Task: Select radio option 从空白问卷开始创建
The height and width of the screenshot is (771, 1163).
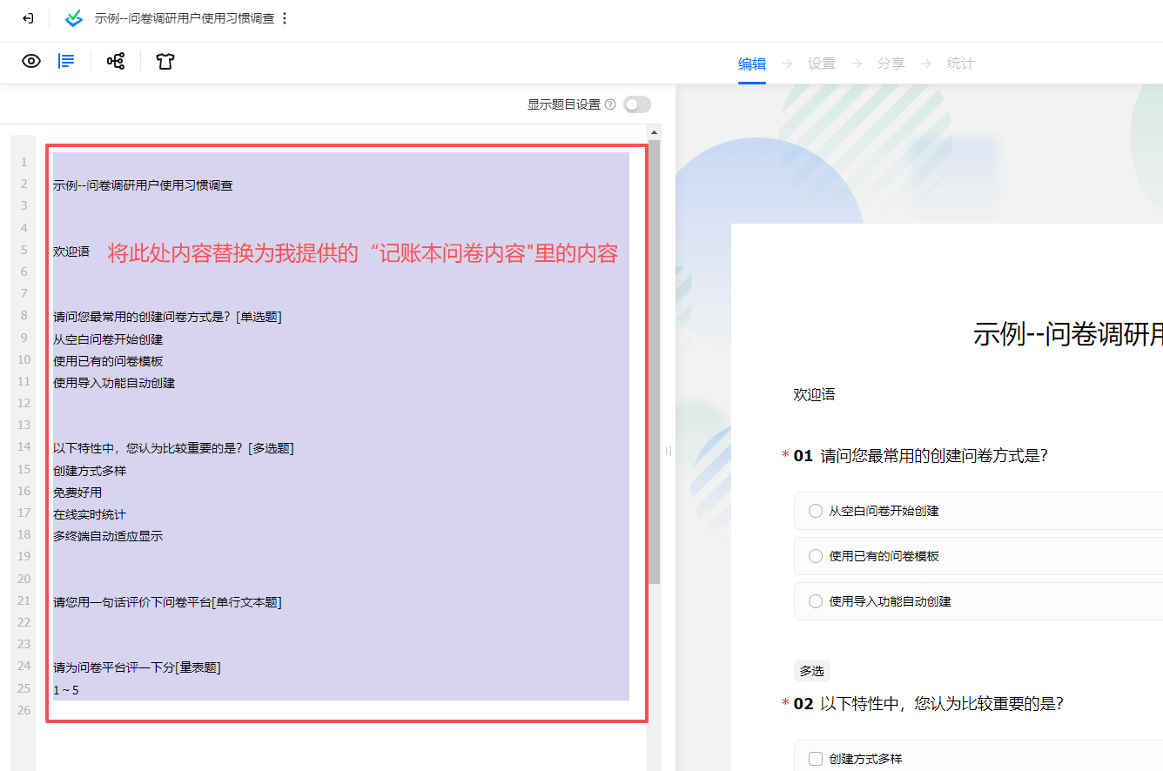Action: (x=816, y=511)
